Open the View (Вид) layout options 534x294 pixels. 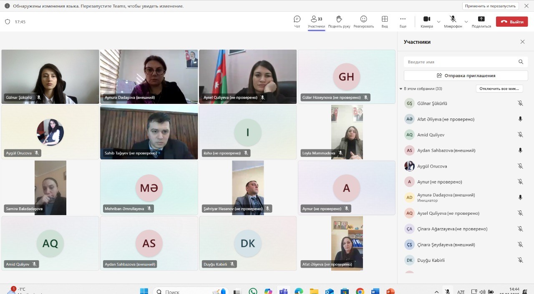click(385, 21)
